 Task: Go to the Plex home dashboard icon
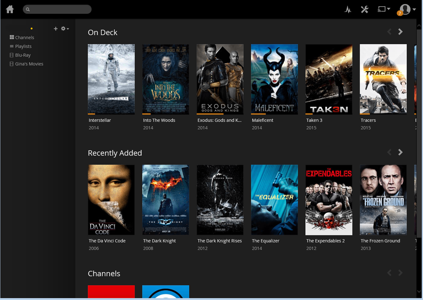tap(10, 9)
